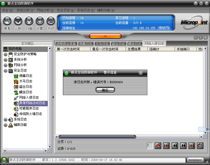Viewport: 210px width, 165px height.
Task: Open the 查看 (View) toolbar icon
Action: 7,21
